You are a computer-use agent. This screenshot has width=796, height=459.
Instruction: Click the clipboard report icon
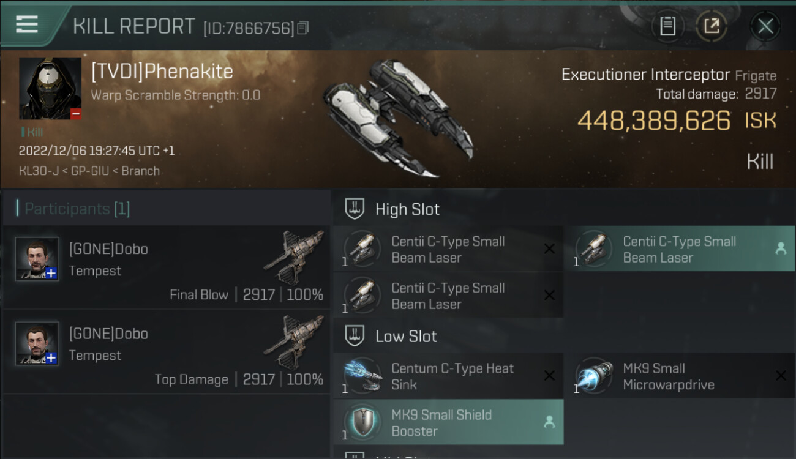click(667, 26)
